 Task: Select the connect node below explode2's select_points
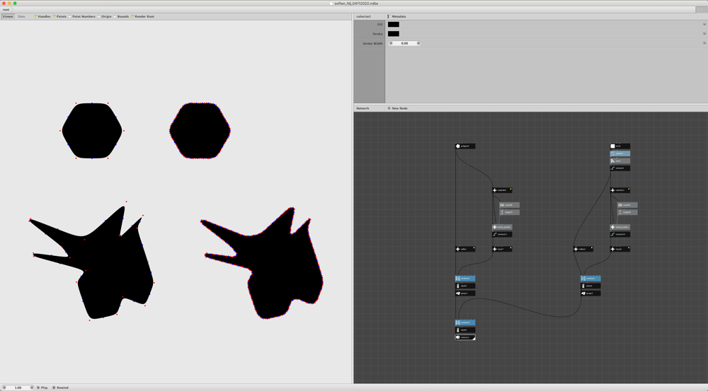click(502, 234)
